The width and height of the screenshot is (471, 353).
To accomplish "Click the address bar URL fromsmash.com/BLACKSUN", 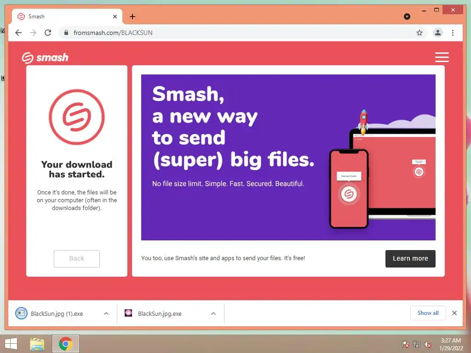I will coord(113,33).
